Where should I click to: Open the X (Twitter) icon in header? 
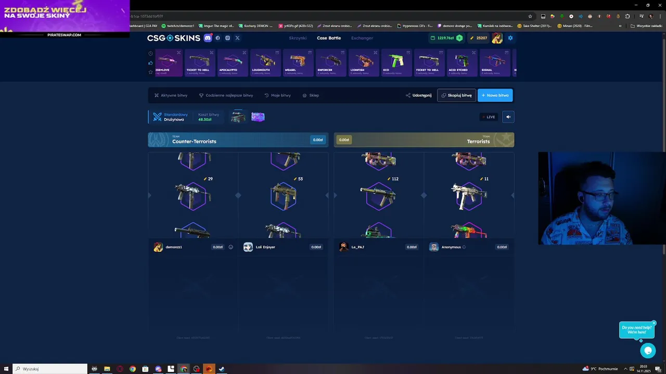pos(237,38)
